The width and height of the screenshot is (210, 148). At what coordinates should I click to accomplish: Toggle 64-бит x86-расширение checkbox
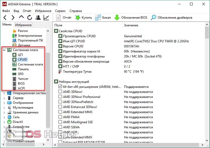(60, 87)
